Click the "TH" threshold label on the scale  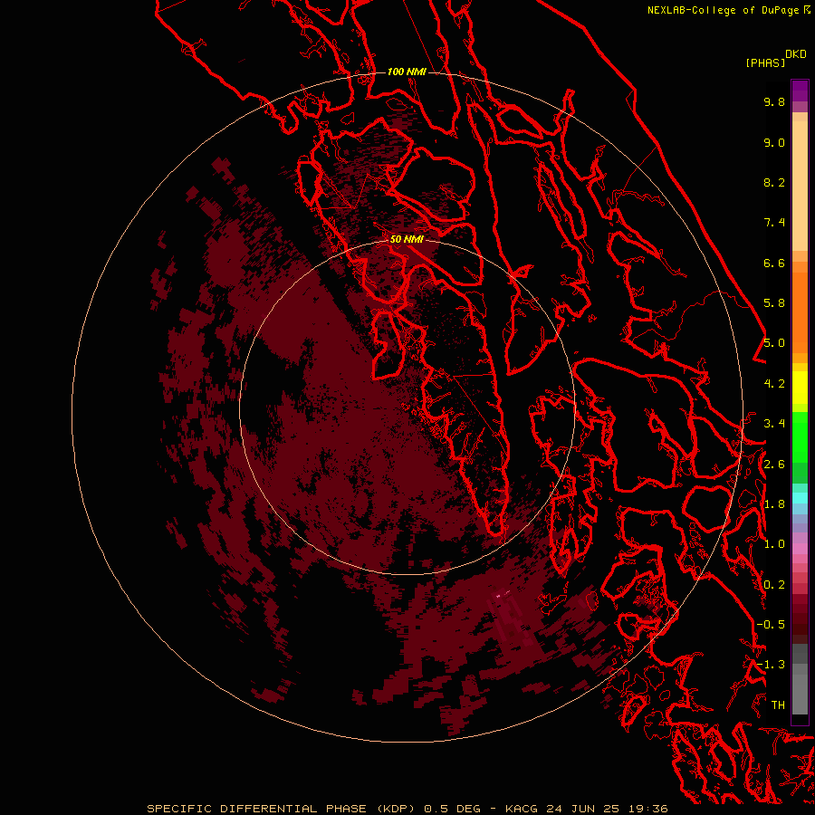pos(778,705)
